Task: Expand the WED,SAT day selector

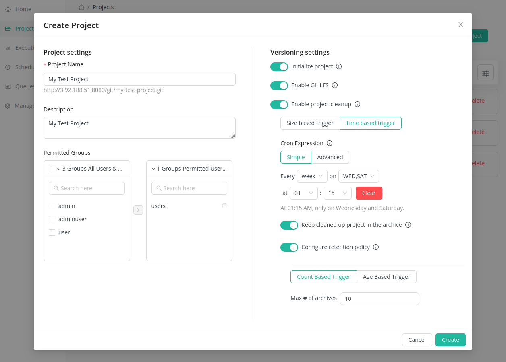Action: [358, 176]
